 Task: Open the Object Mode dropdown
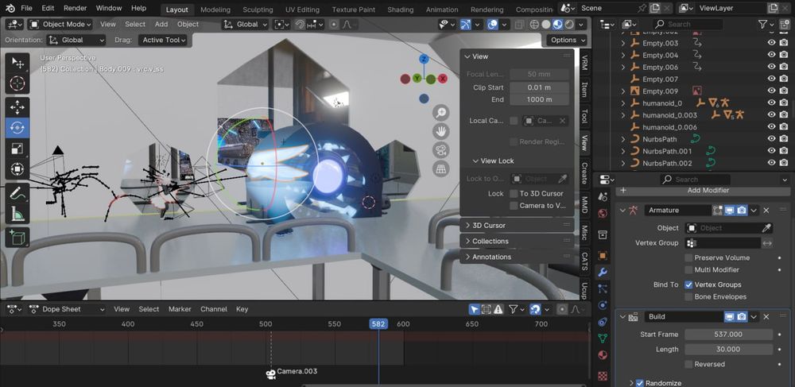pos(62,24)
